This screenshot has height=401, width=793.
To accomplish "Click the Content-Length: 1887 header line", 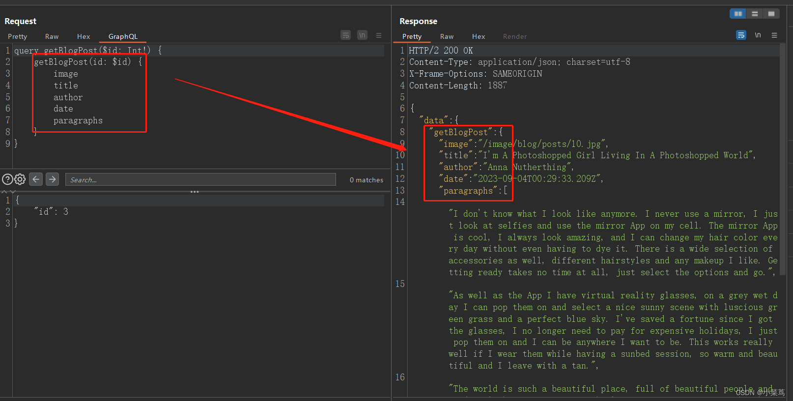I will (458, 86).
